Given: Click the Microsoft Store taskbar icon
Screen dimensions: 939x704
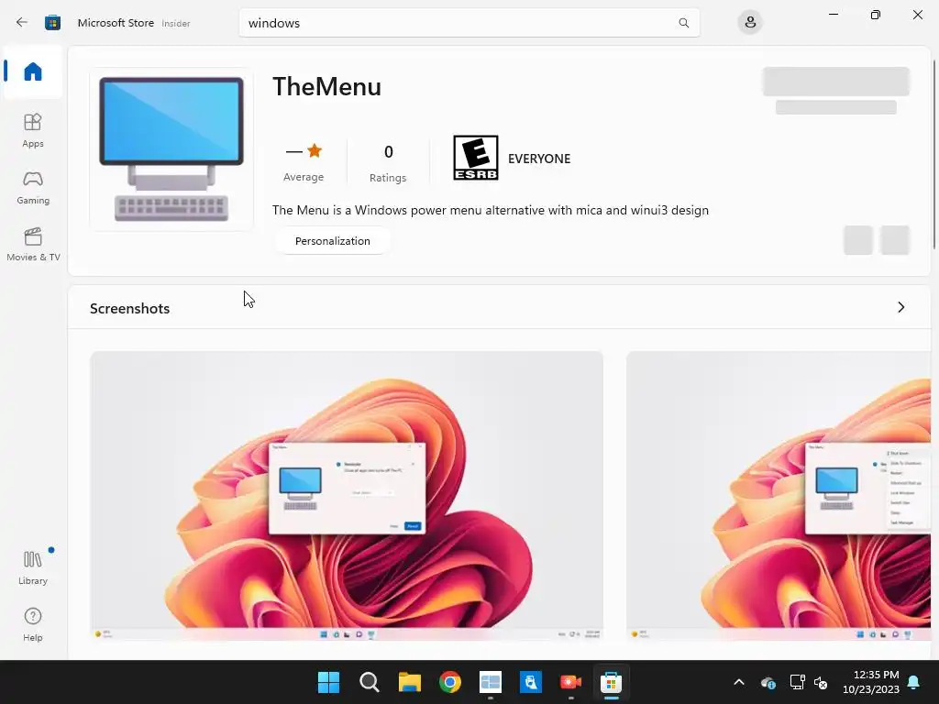Looking at the screenshot, I should coord(611,682).
